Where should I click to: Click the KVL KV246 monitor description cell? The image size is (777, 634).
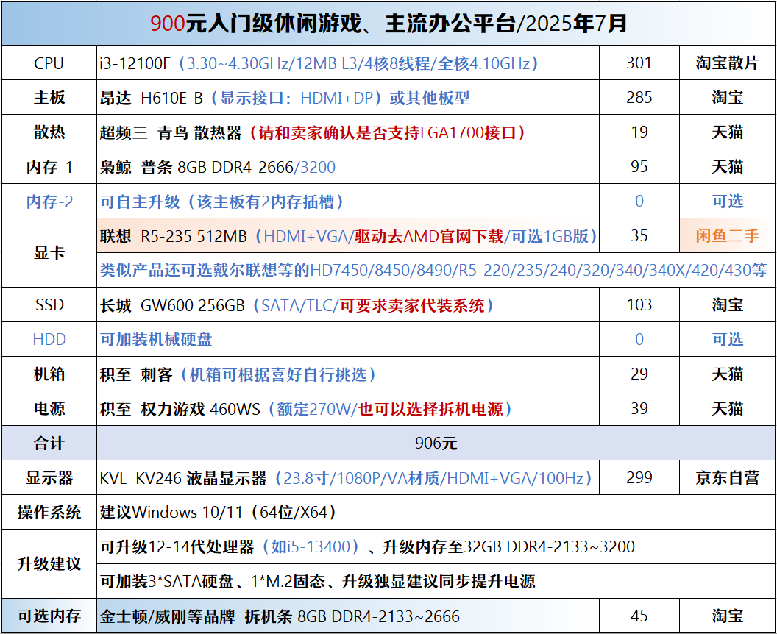click(348, 478)
